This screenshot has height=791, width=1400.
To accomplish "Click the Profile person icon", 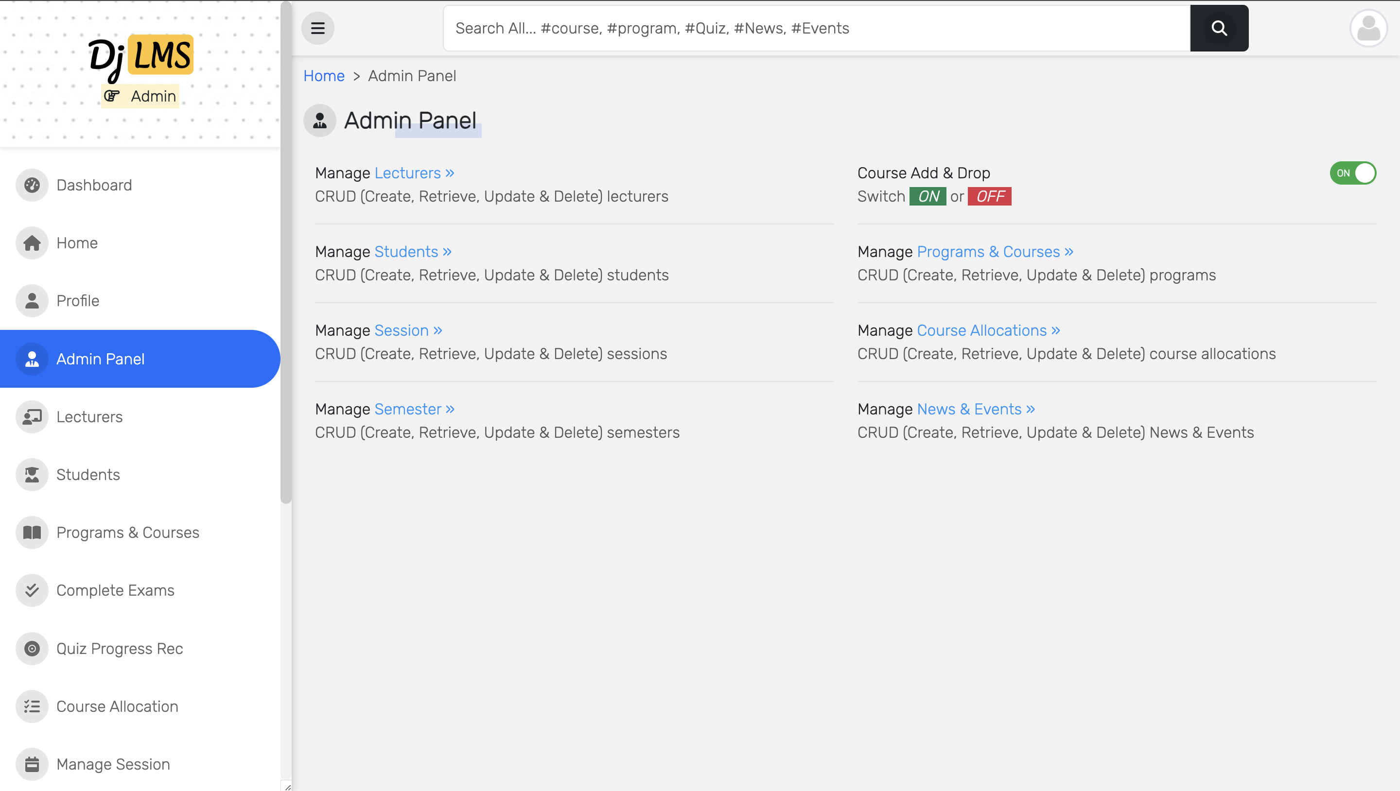I will 32,300.
